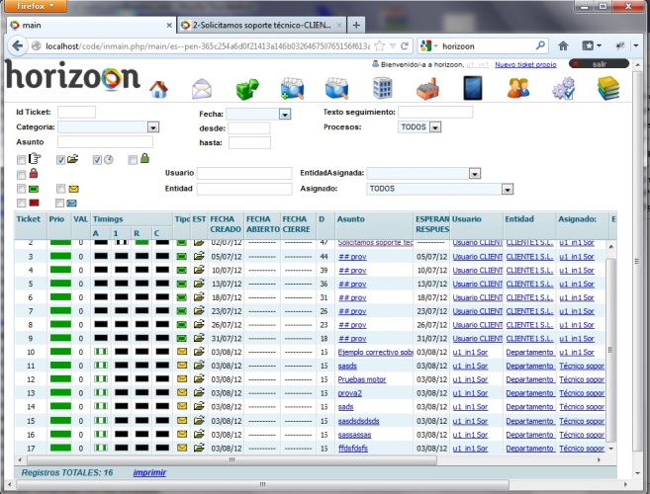
Task: Expand the toolbar overflow arrow at far right
Action: pos(636,46)
